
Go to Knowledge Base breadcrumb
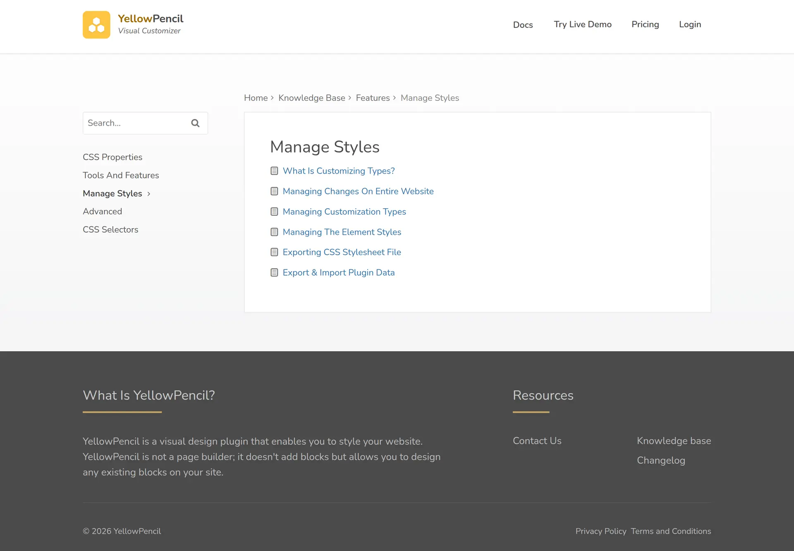point(312,98)
